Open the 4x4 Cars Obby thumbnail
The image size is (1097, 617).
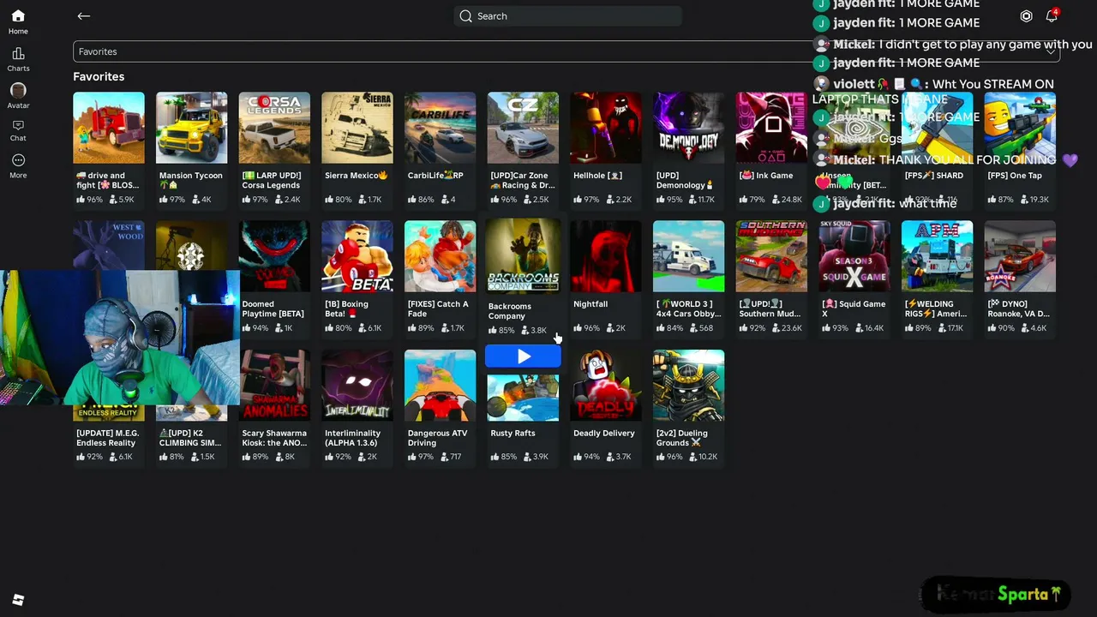point(689,256)
